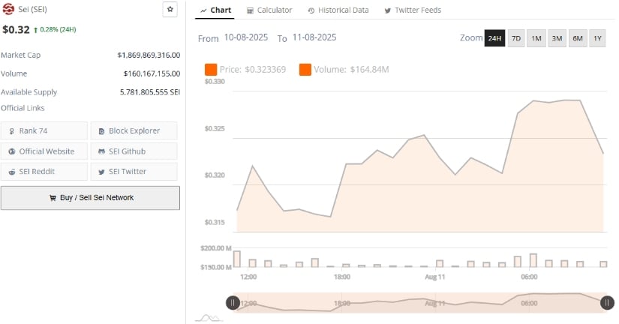
Task: Click the right navigator range handle
Action: [x=607, y=303]
